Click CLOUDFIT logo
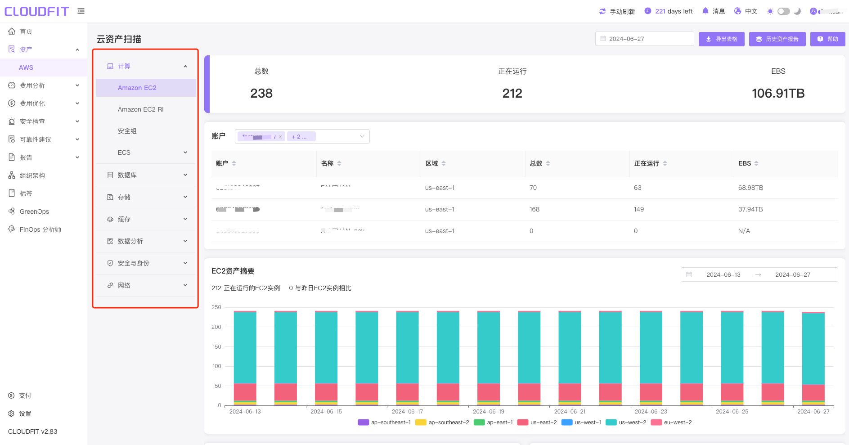This screenshot has width=849, height=445. pos(37,11)
